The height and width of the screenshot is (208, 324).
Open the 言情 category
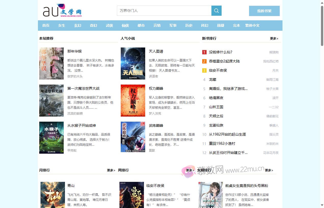157,25
